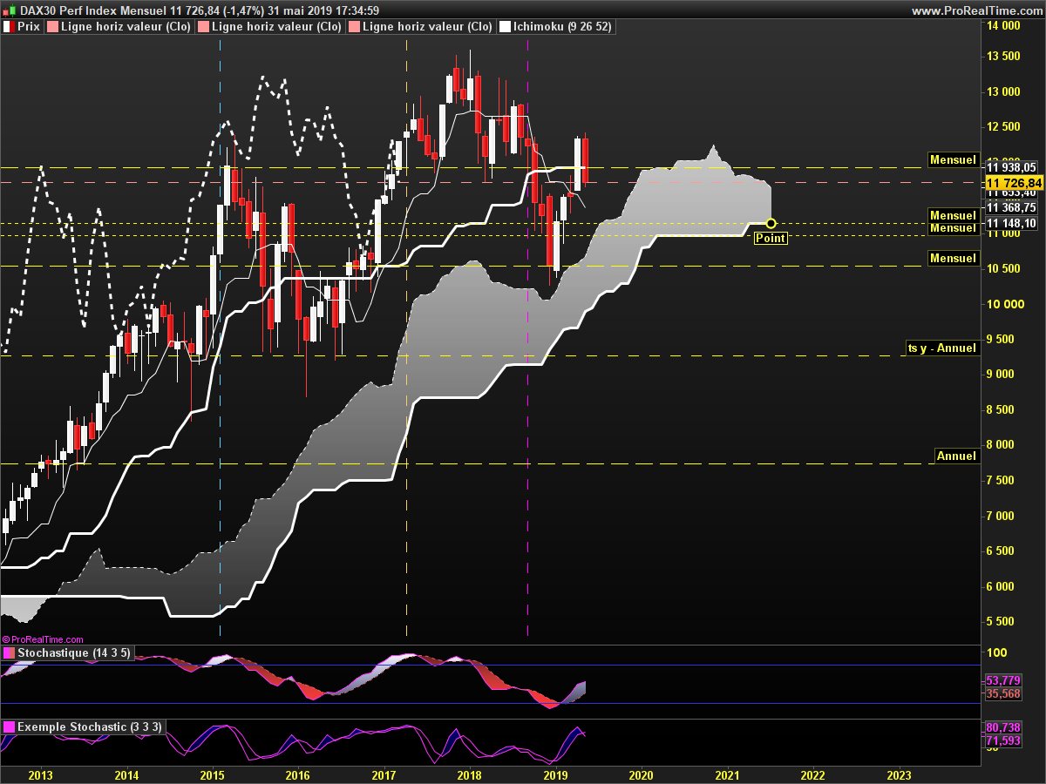Select the Mensuel label beside 11 938,05
The width and height of the screenshot is (1046, 784).
[x=953, y=160]
